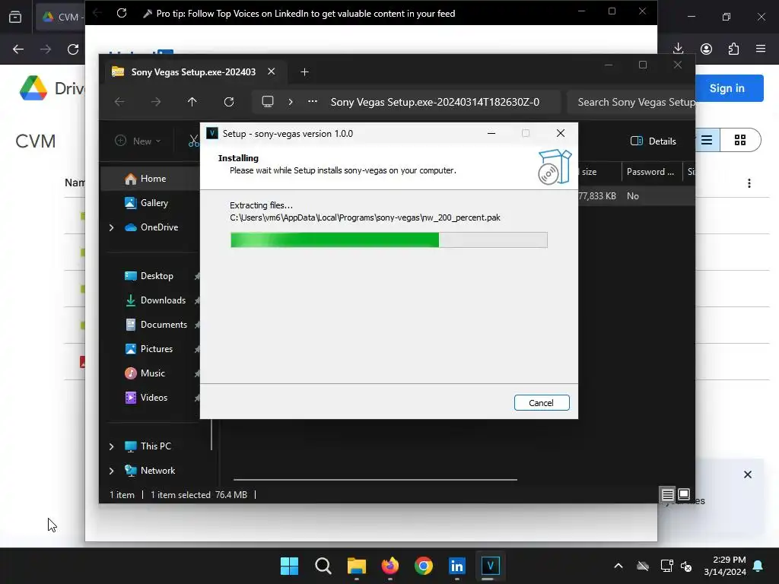The height and width of the screenshot is (584, 779).
Task: Minimize the sony-vegas Setup dialog
Action: [x=491, y=133]
